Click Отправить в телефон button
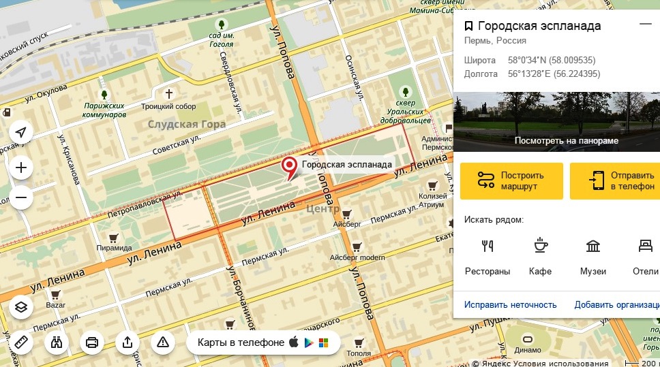 click(x=615, y=181)
